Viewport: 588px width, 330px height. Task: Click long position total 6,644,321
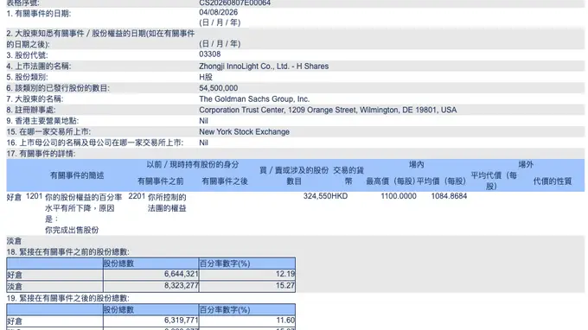[181, 274]
